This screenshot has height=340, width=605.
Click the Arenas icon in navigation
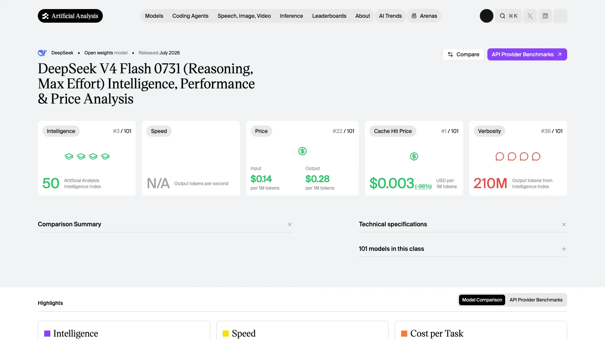pos(414,16)
